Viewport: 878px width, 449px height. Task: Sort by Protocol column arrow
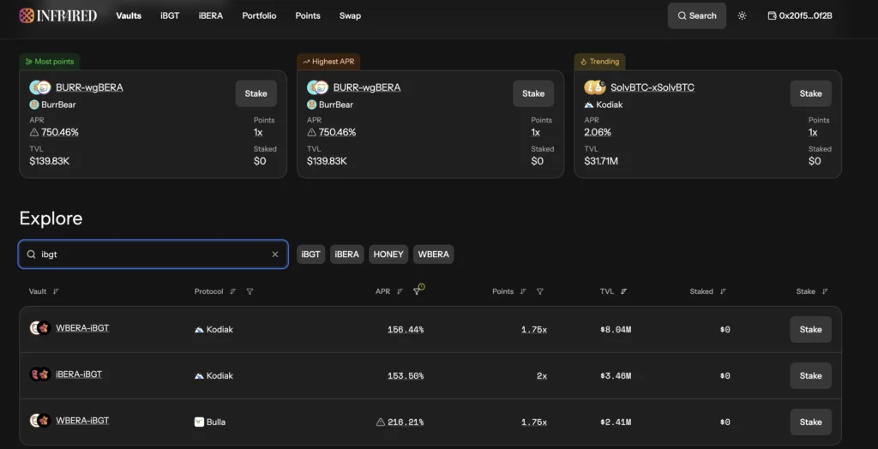pyautogui.click(x=233, y=291)
